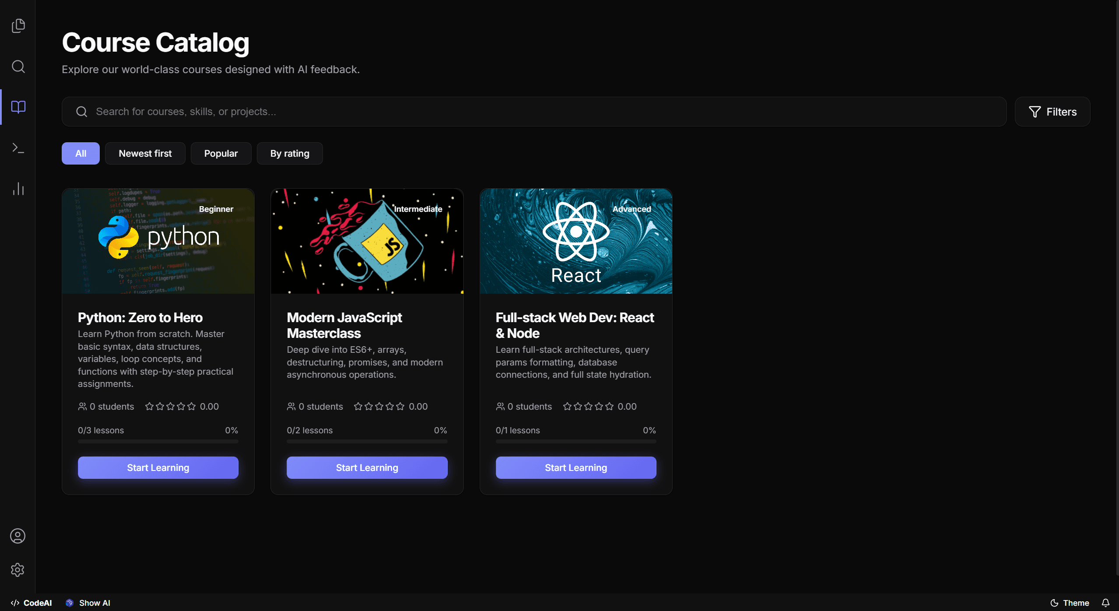Click the JavaScript course progress bar
This screenshot has height=611, width=1119.
coord(367,442)
